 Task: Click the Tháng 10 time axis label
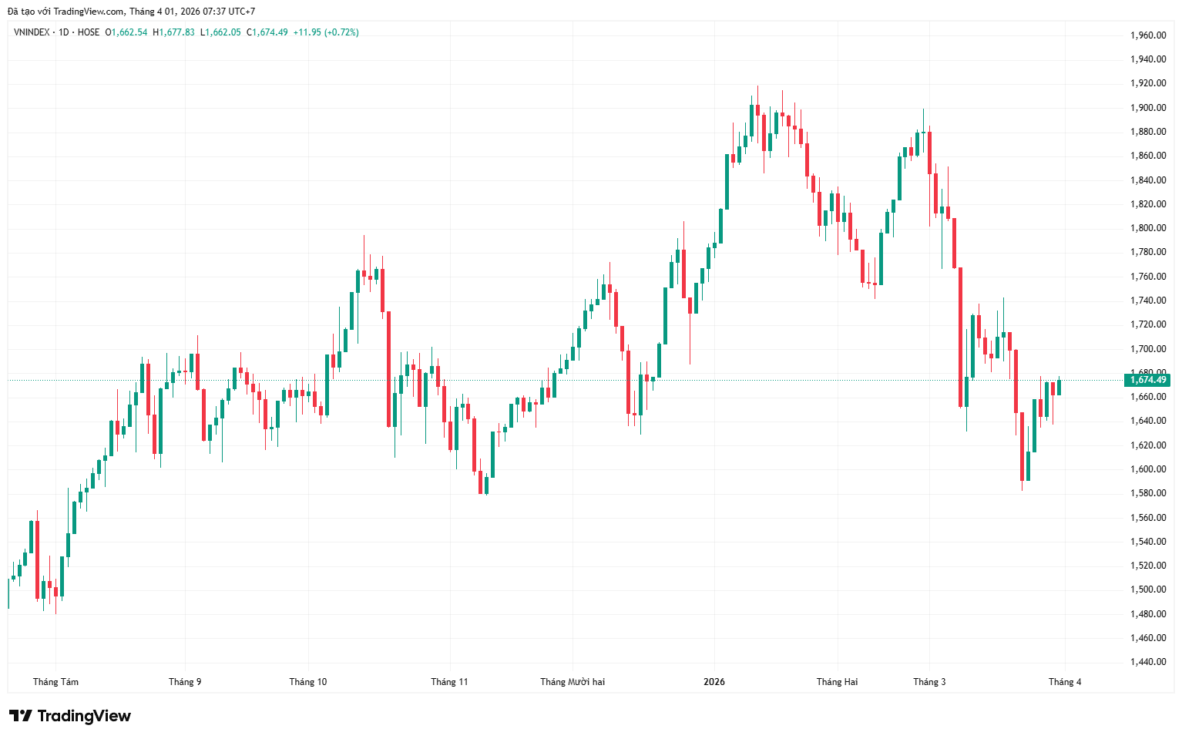[307, 682]
